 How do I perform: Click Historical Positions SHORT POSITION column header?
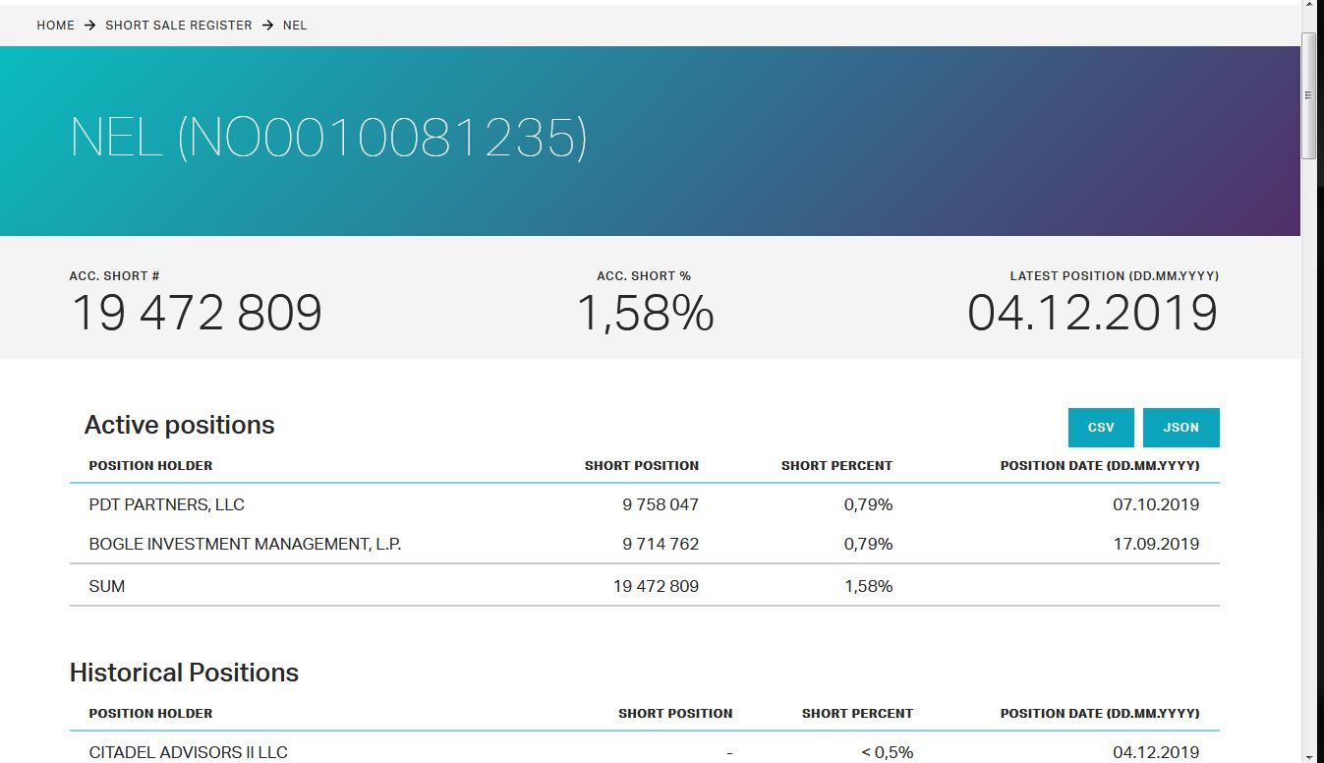click(675, 714)
